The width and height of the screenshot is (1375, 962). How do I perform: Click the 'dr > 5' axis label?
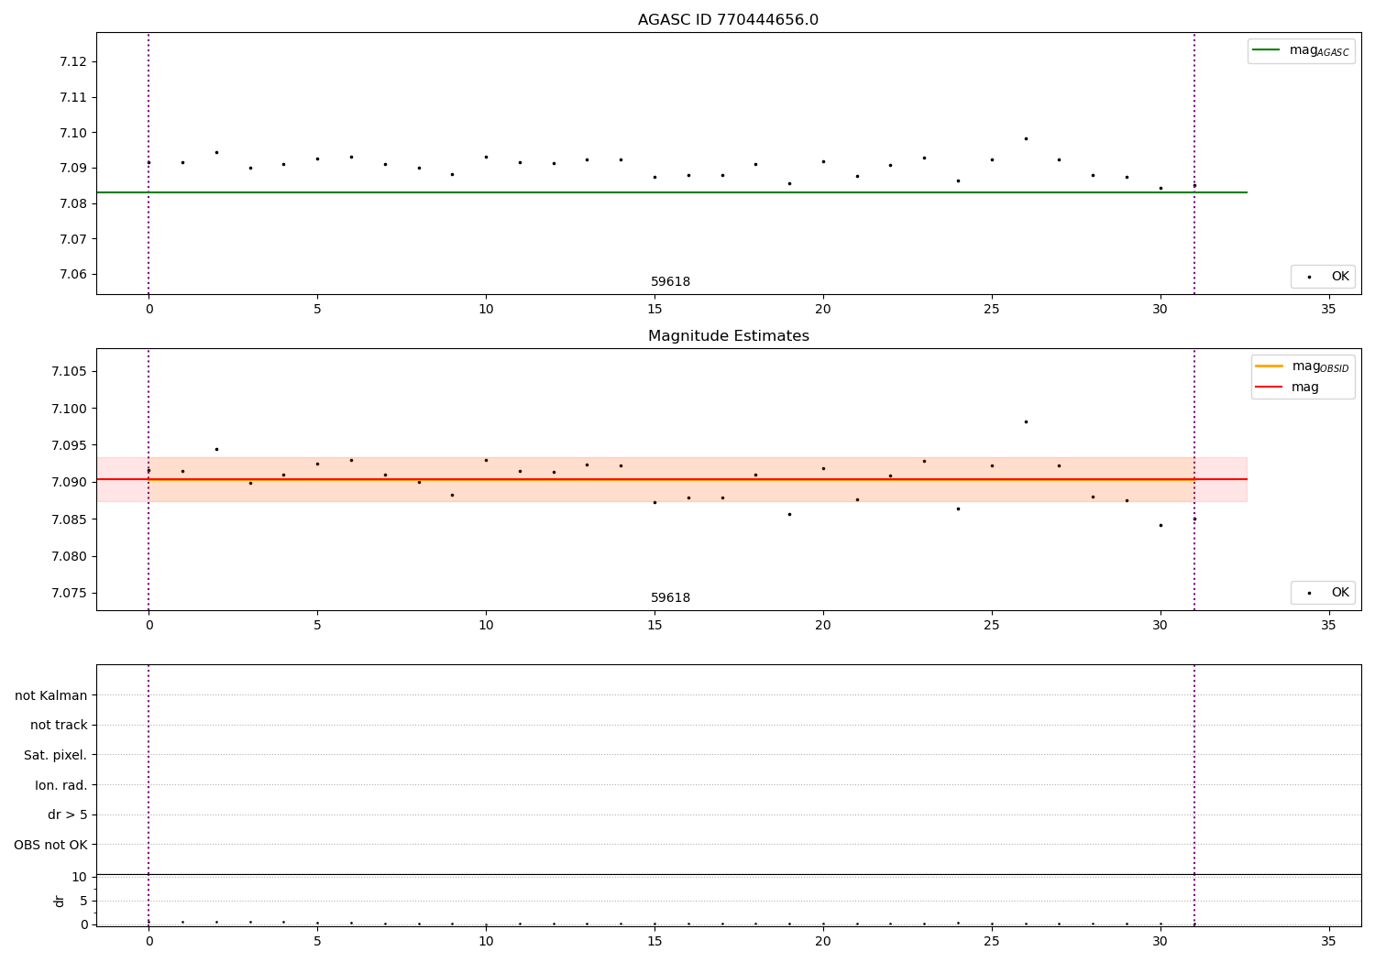pos(67,814)
